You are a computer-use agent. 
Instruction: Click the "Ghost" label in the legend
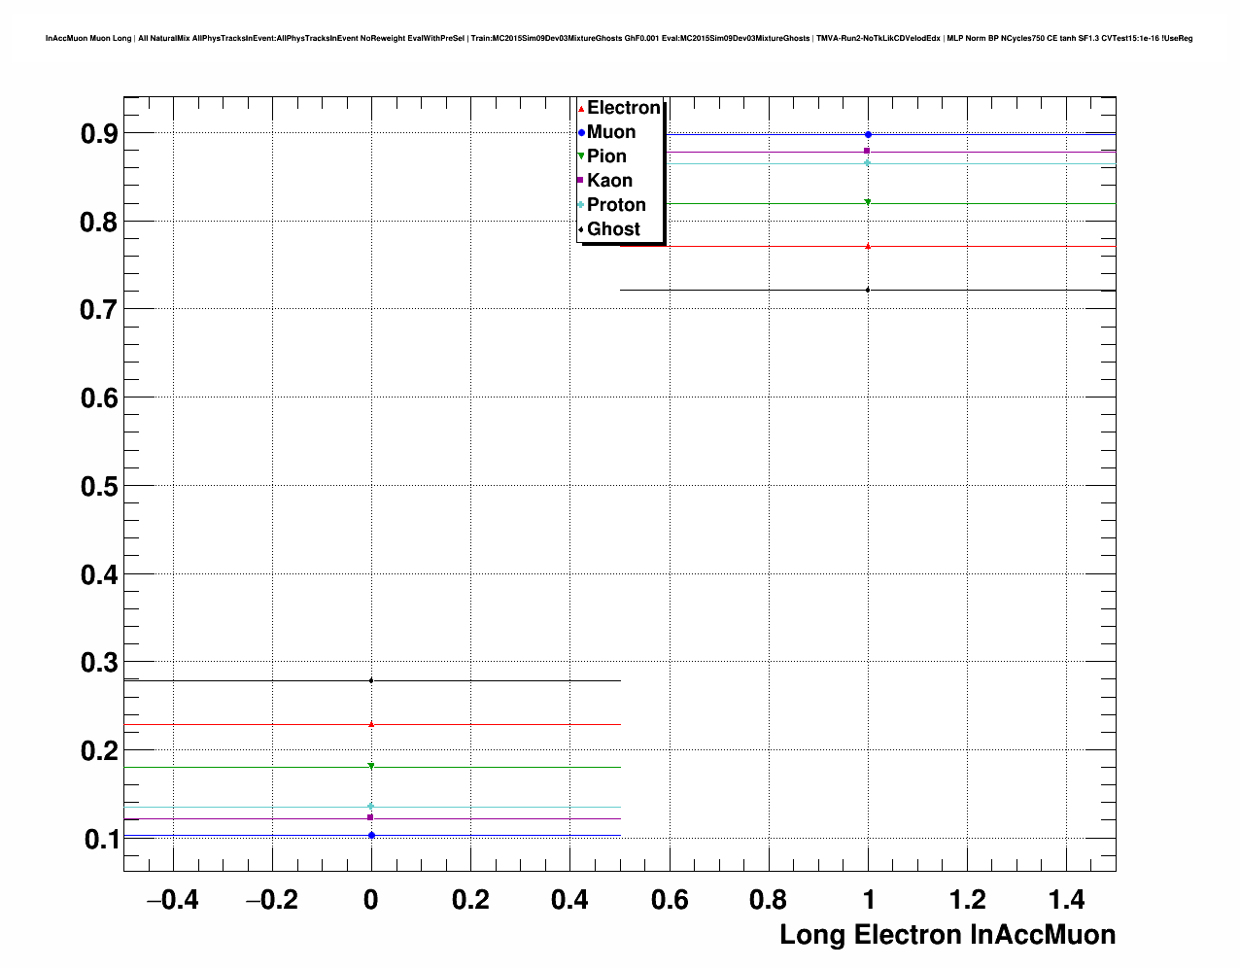(x=613, y=229)
